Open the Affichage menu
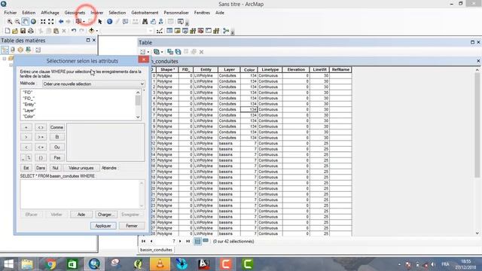 click(50, 13)
